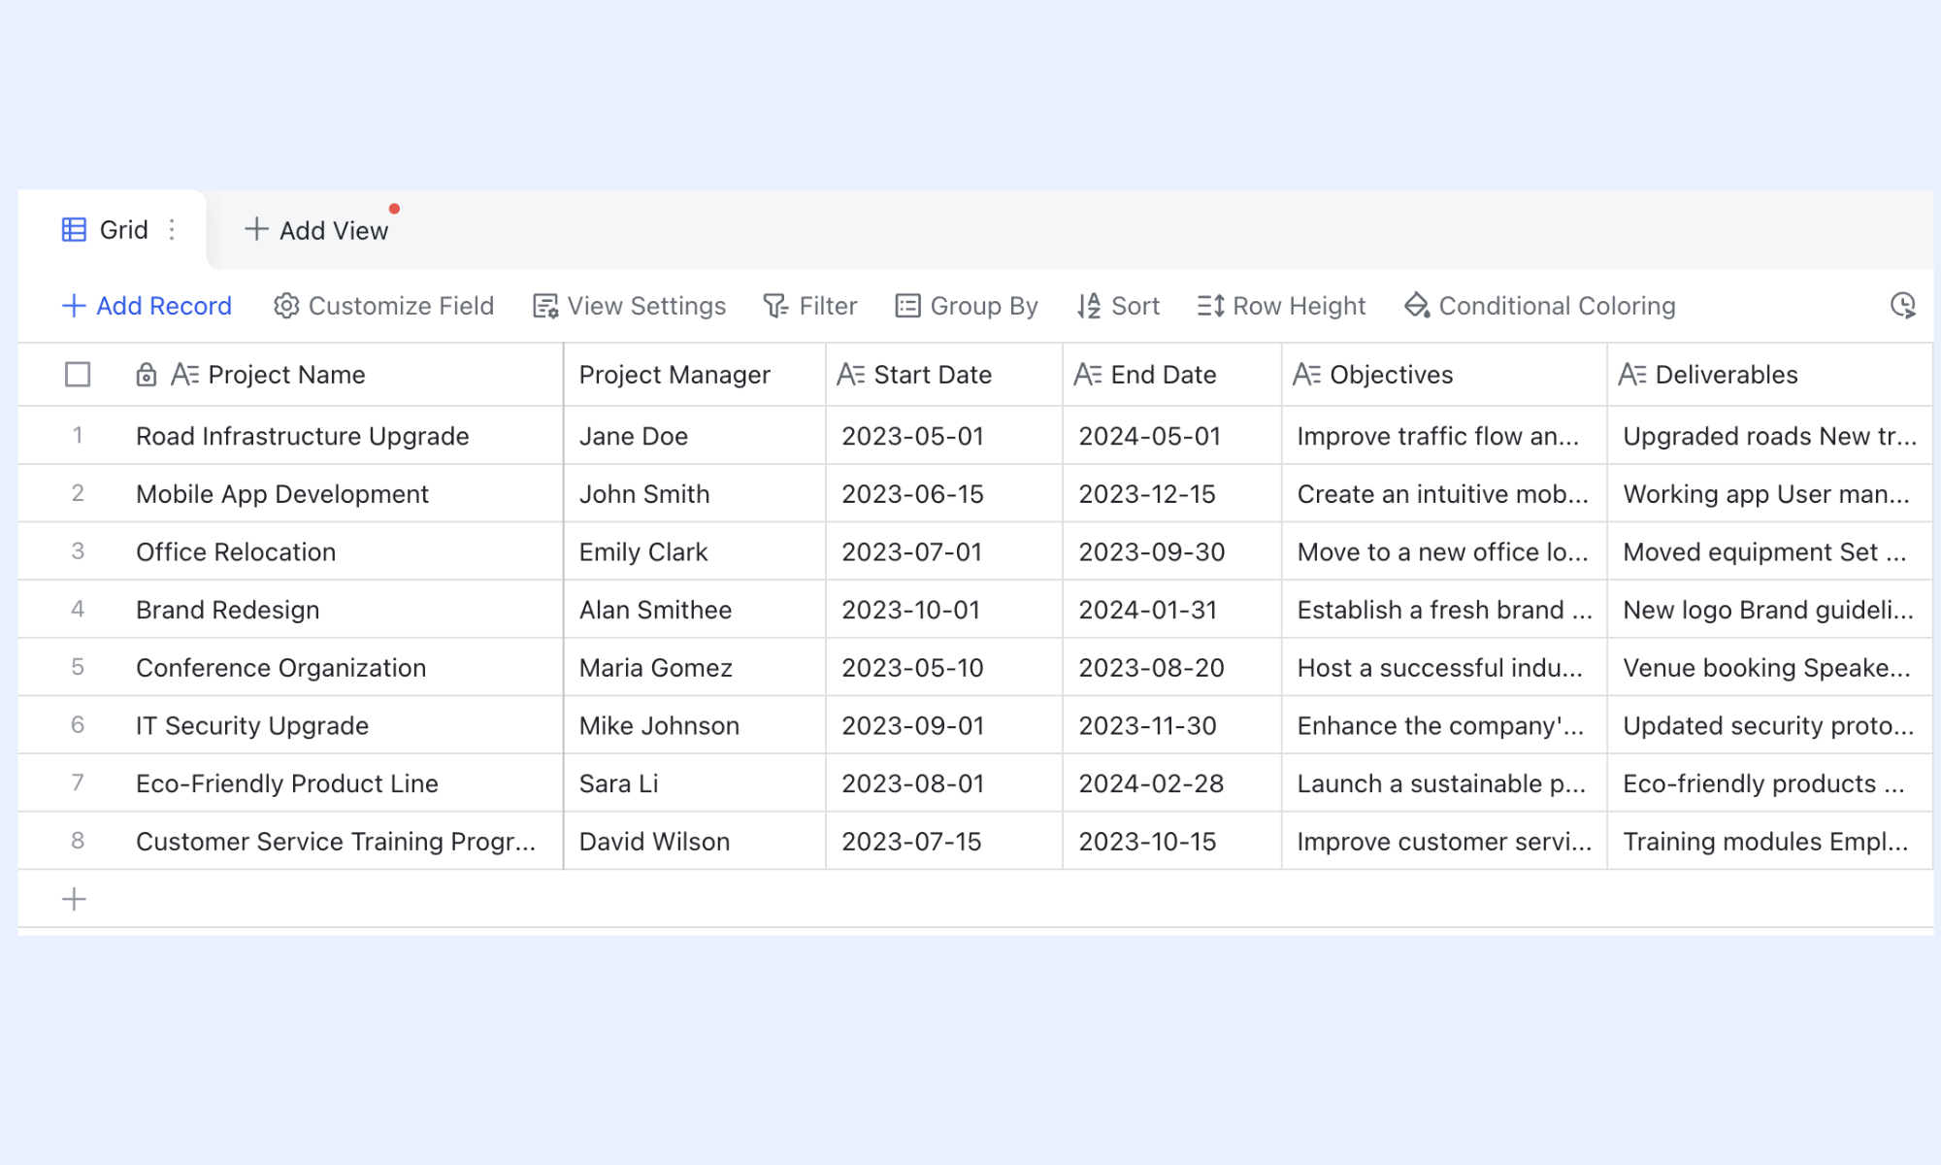Click start date 2023-10-01
Image resolution: width=1941 pixels, height=1165 pixels.
(944, 610)
